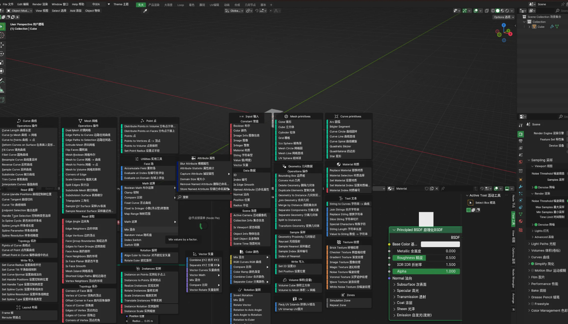This screenshot has width=568, height=324.
Task: Pin the Material node tree
Action: coord(443,188)
